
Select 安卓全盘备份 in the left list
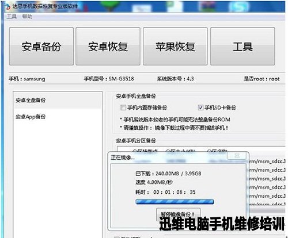58,100
